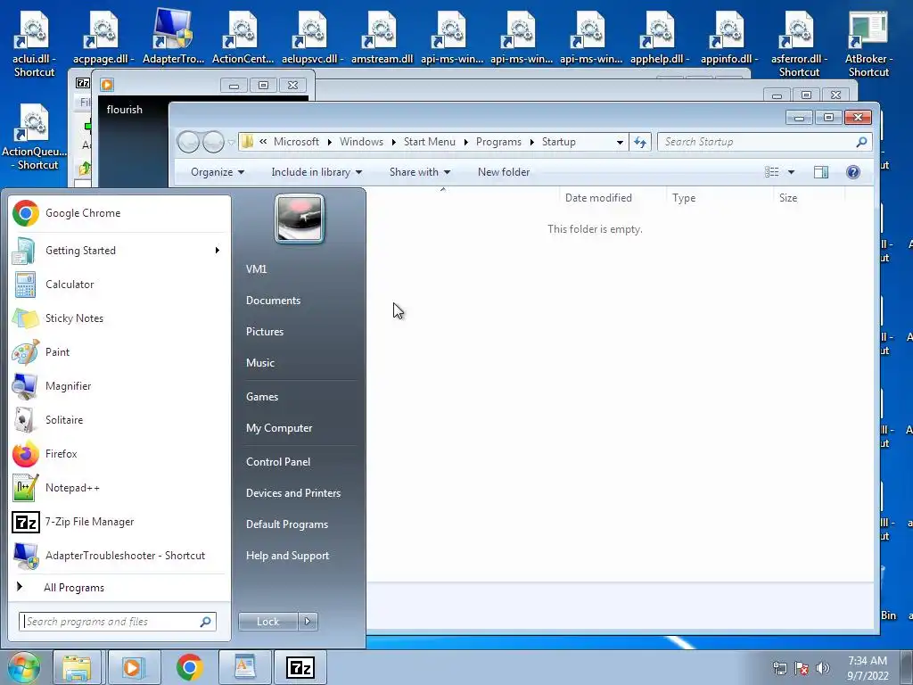Open shutdown options arrow next to Lock
This screenshot has width=913, height=685.
[308, 622]
